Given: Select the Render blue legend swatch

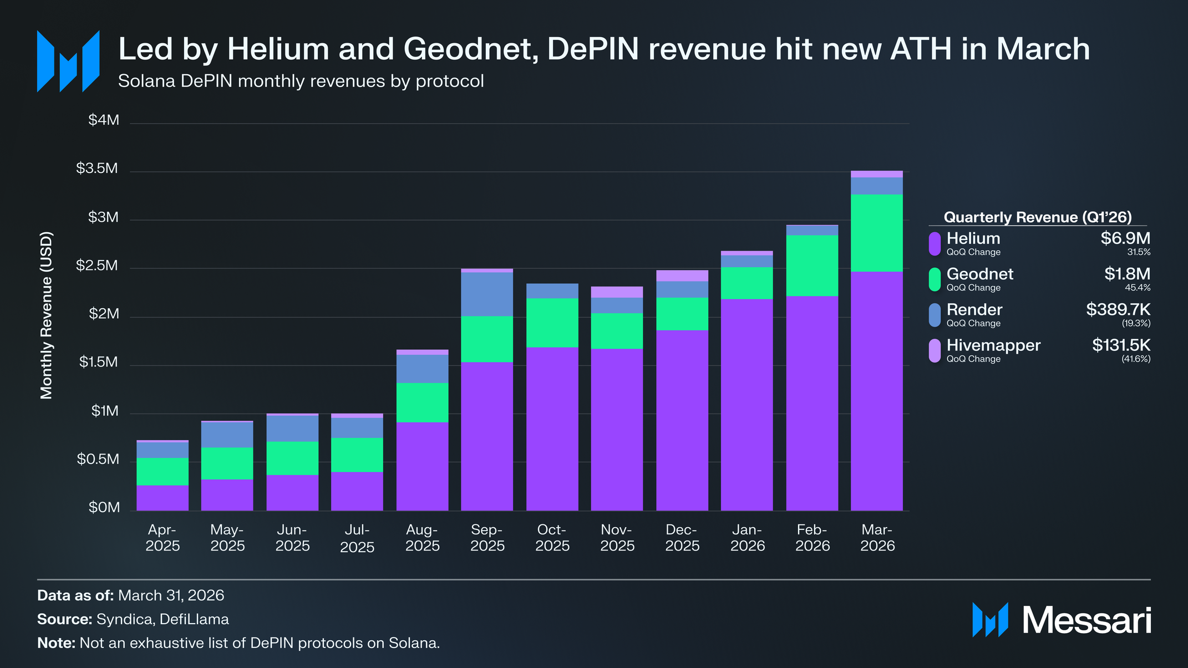Looking at the screenshot, I should tap(935, 315).
